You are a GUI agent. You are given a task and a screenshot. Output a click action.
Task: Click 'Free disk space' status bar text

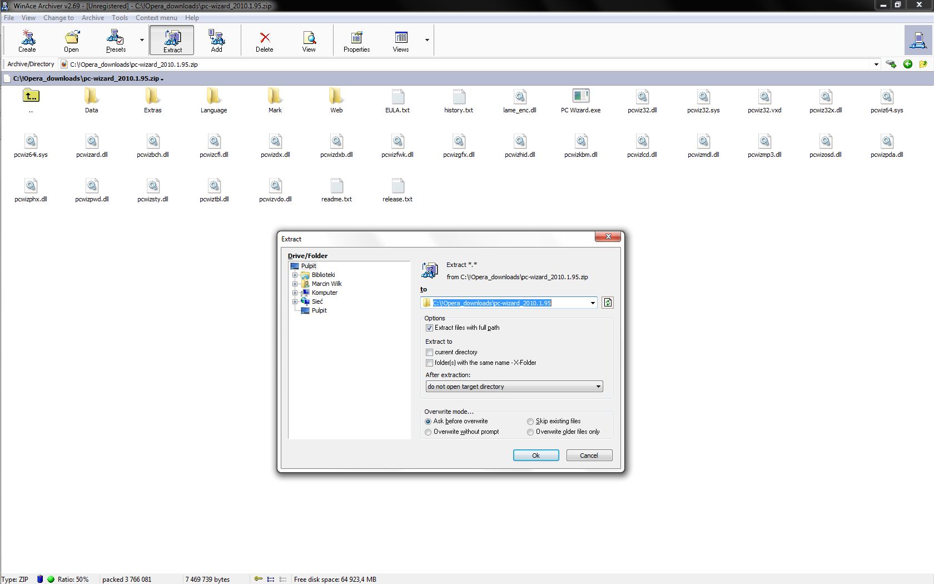[335, 580]
